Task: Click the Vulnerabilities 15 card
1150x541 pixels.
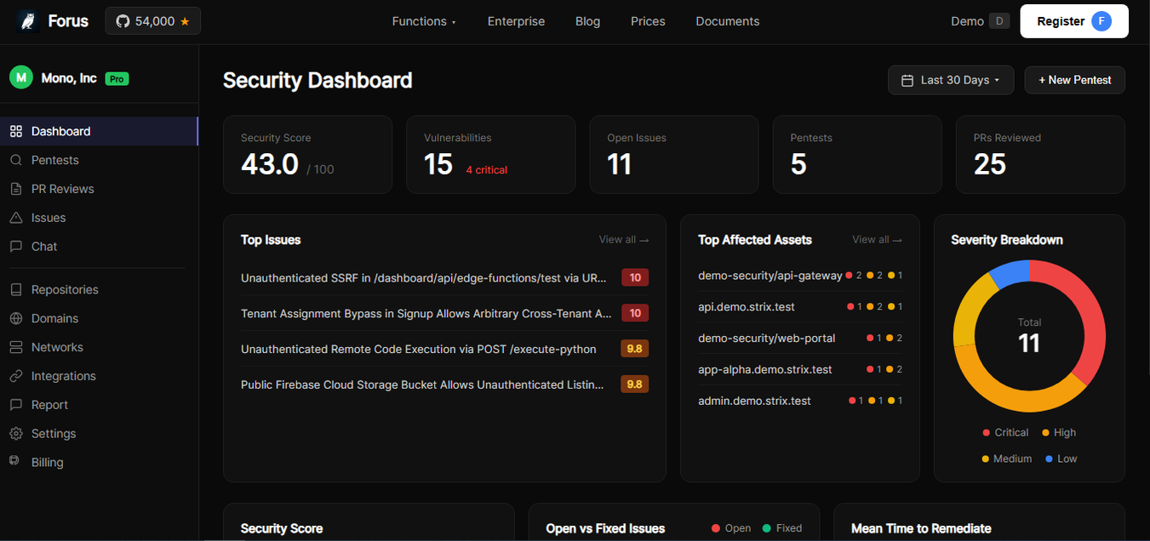Action: [x=491, y=155]
